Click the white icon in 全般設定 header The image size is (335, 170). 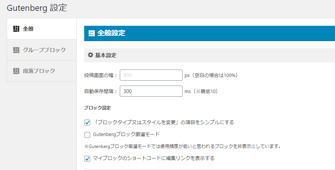tap(92, 33)
